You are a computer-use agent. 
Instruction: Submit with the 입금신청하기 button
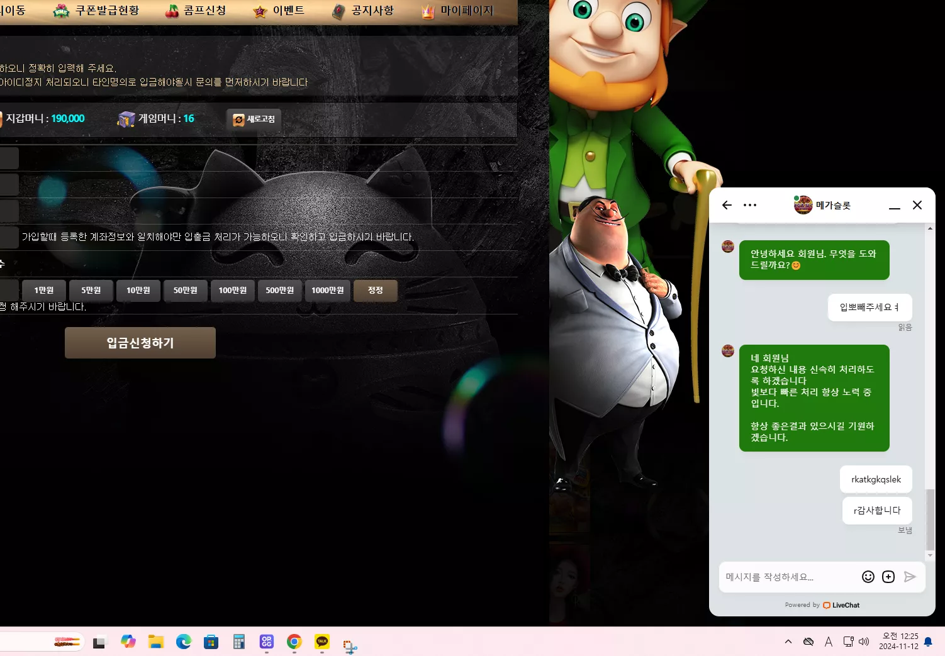(x=140, y=343)
